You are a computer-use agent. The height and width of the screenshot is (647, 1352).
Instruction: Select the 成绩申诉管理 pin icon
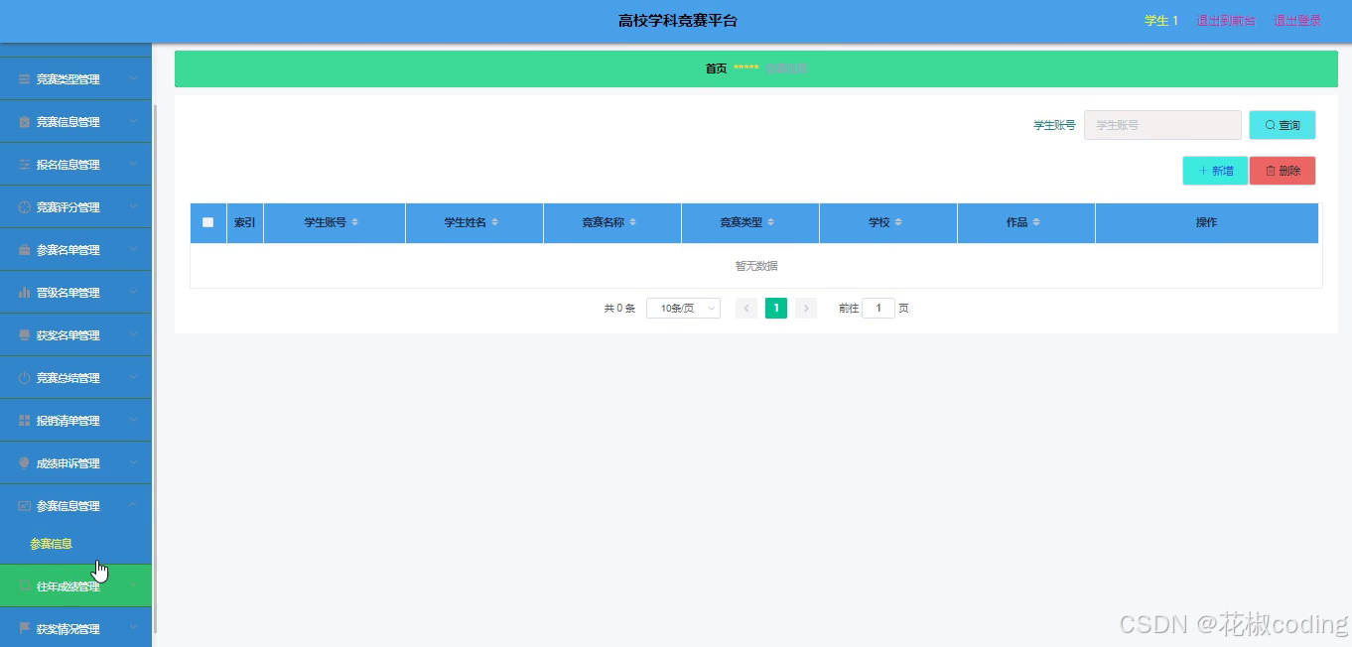pyautogui.click(x=22, y=462)
